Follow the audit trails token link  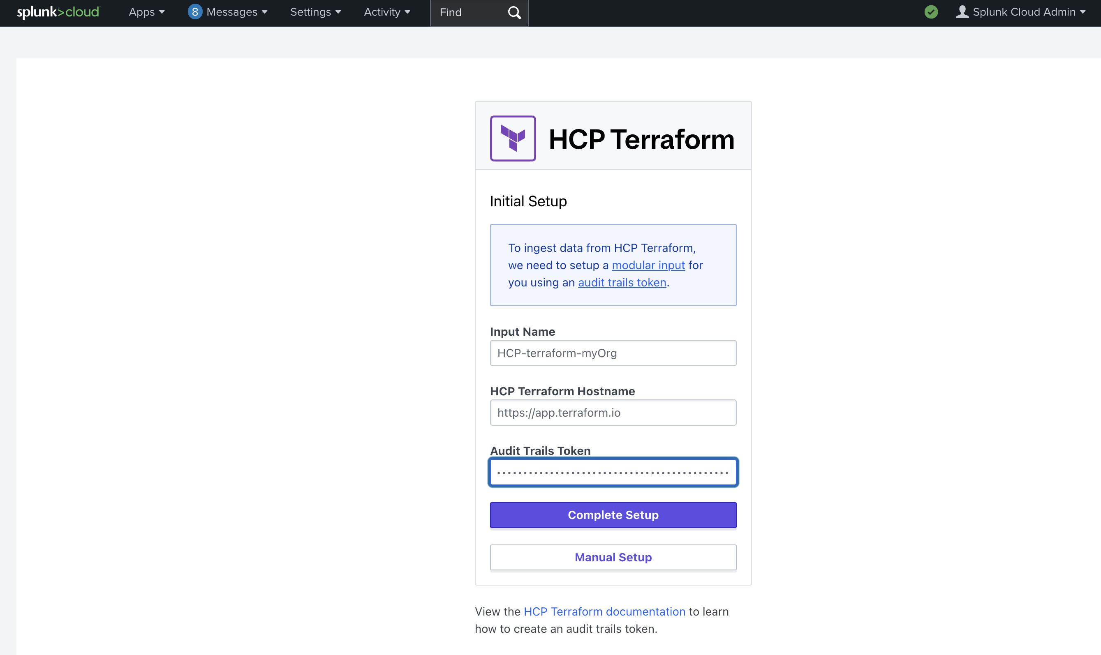[x=622, y=282]
